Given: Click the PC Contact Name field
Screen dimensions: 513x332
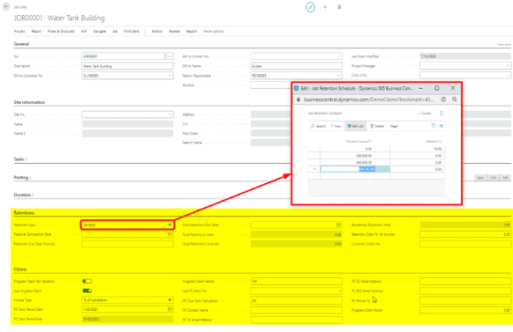Looking at the screenshot, I should [x=297, y=310].
